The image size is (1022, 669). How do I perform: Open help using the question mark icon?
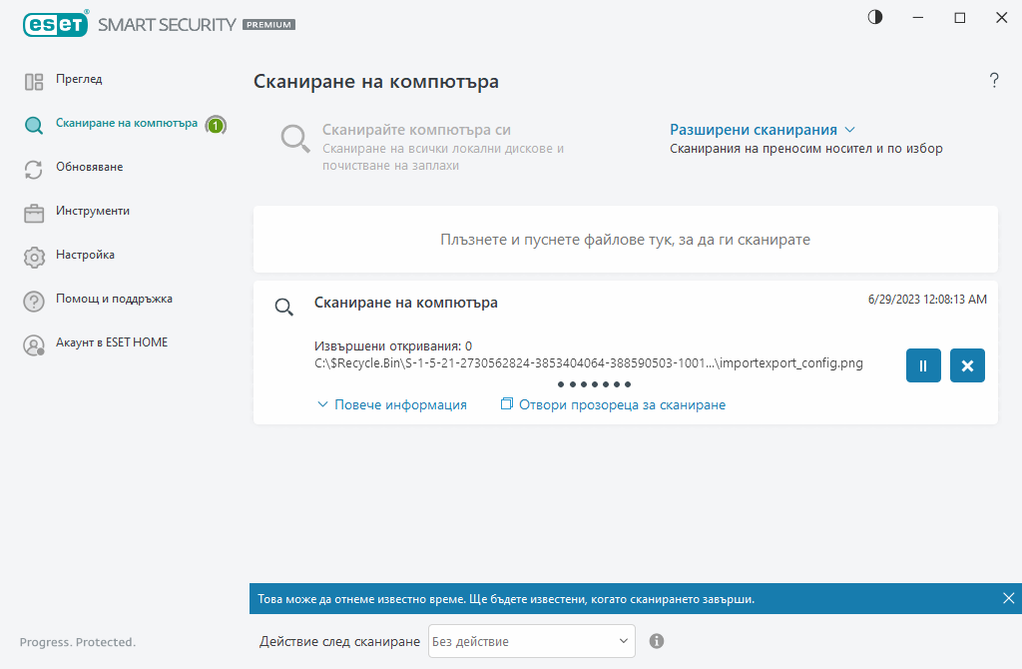point(994,81)
